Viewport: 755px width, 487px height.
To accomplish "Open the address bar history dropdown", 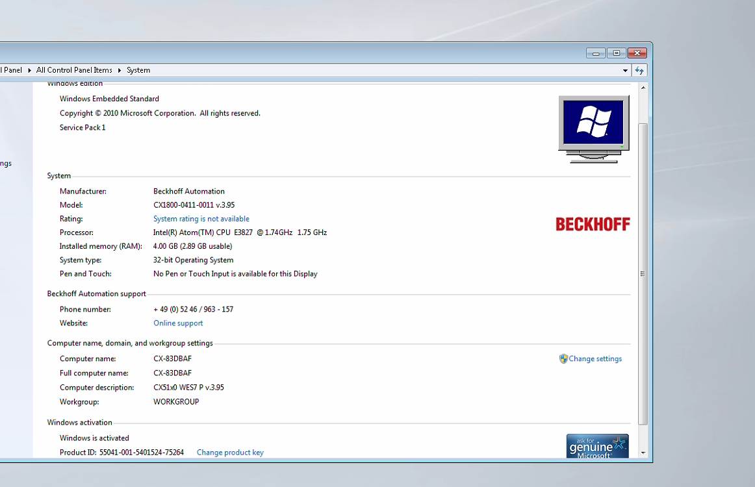I will click(x=625, y=70).
